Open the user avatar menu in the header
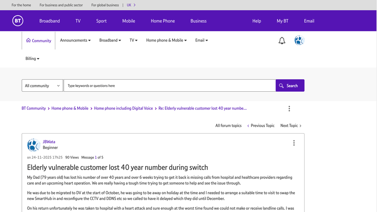This screenshot has width=377, height=212. 299,40
